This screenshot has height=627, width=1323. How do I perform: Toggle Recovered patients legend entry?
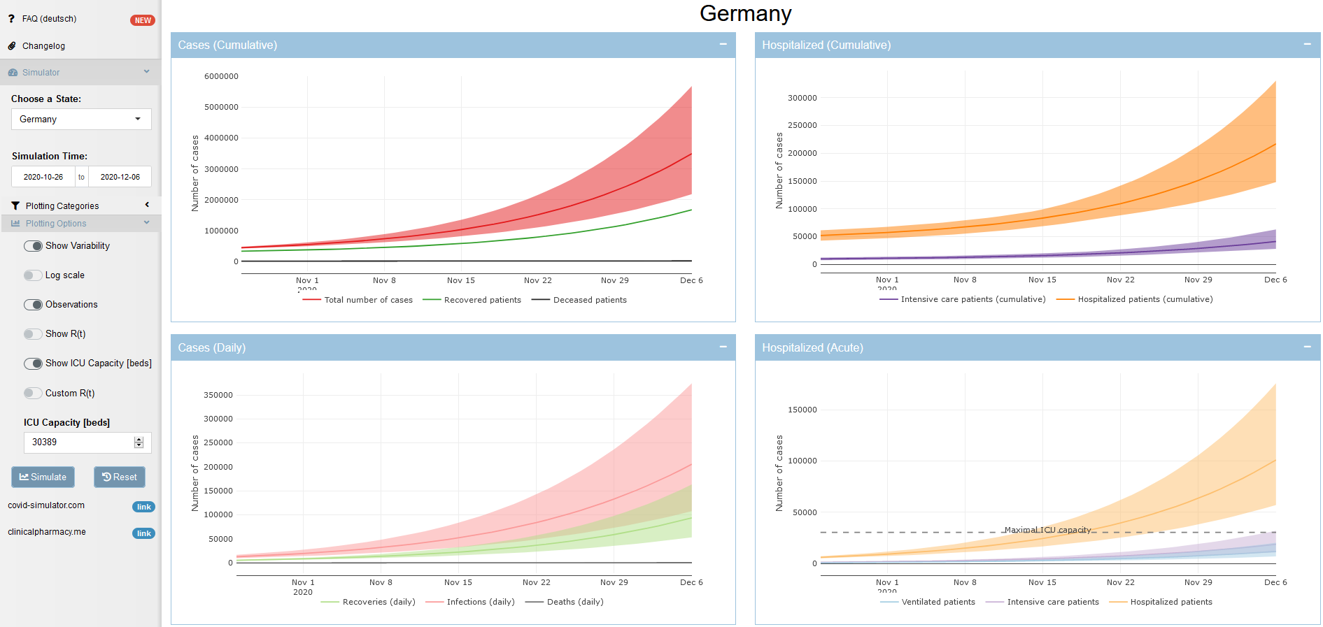pyautogui.click(x=472, y=300)
